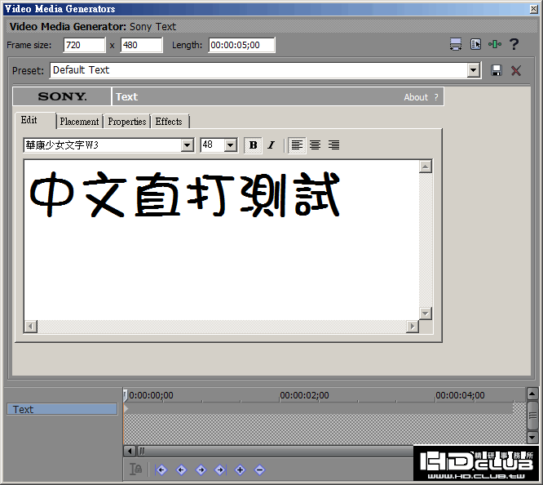Screen dimensions: 543x485
Task: Save the preset with floppy disk icon
Action: (497, 70)
